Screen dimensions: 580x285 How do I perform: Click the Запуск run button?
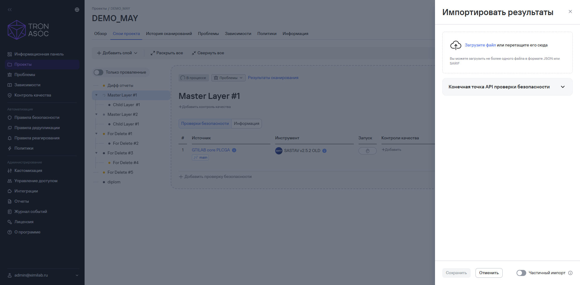[x=368, y=151]
